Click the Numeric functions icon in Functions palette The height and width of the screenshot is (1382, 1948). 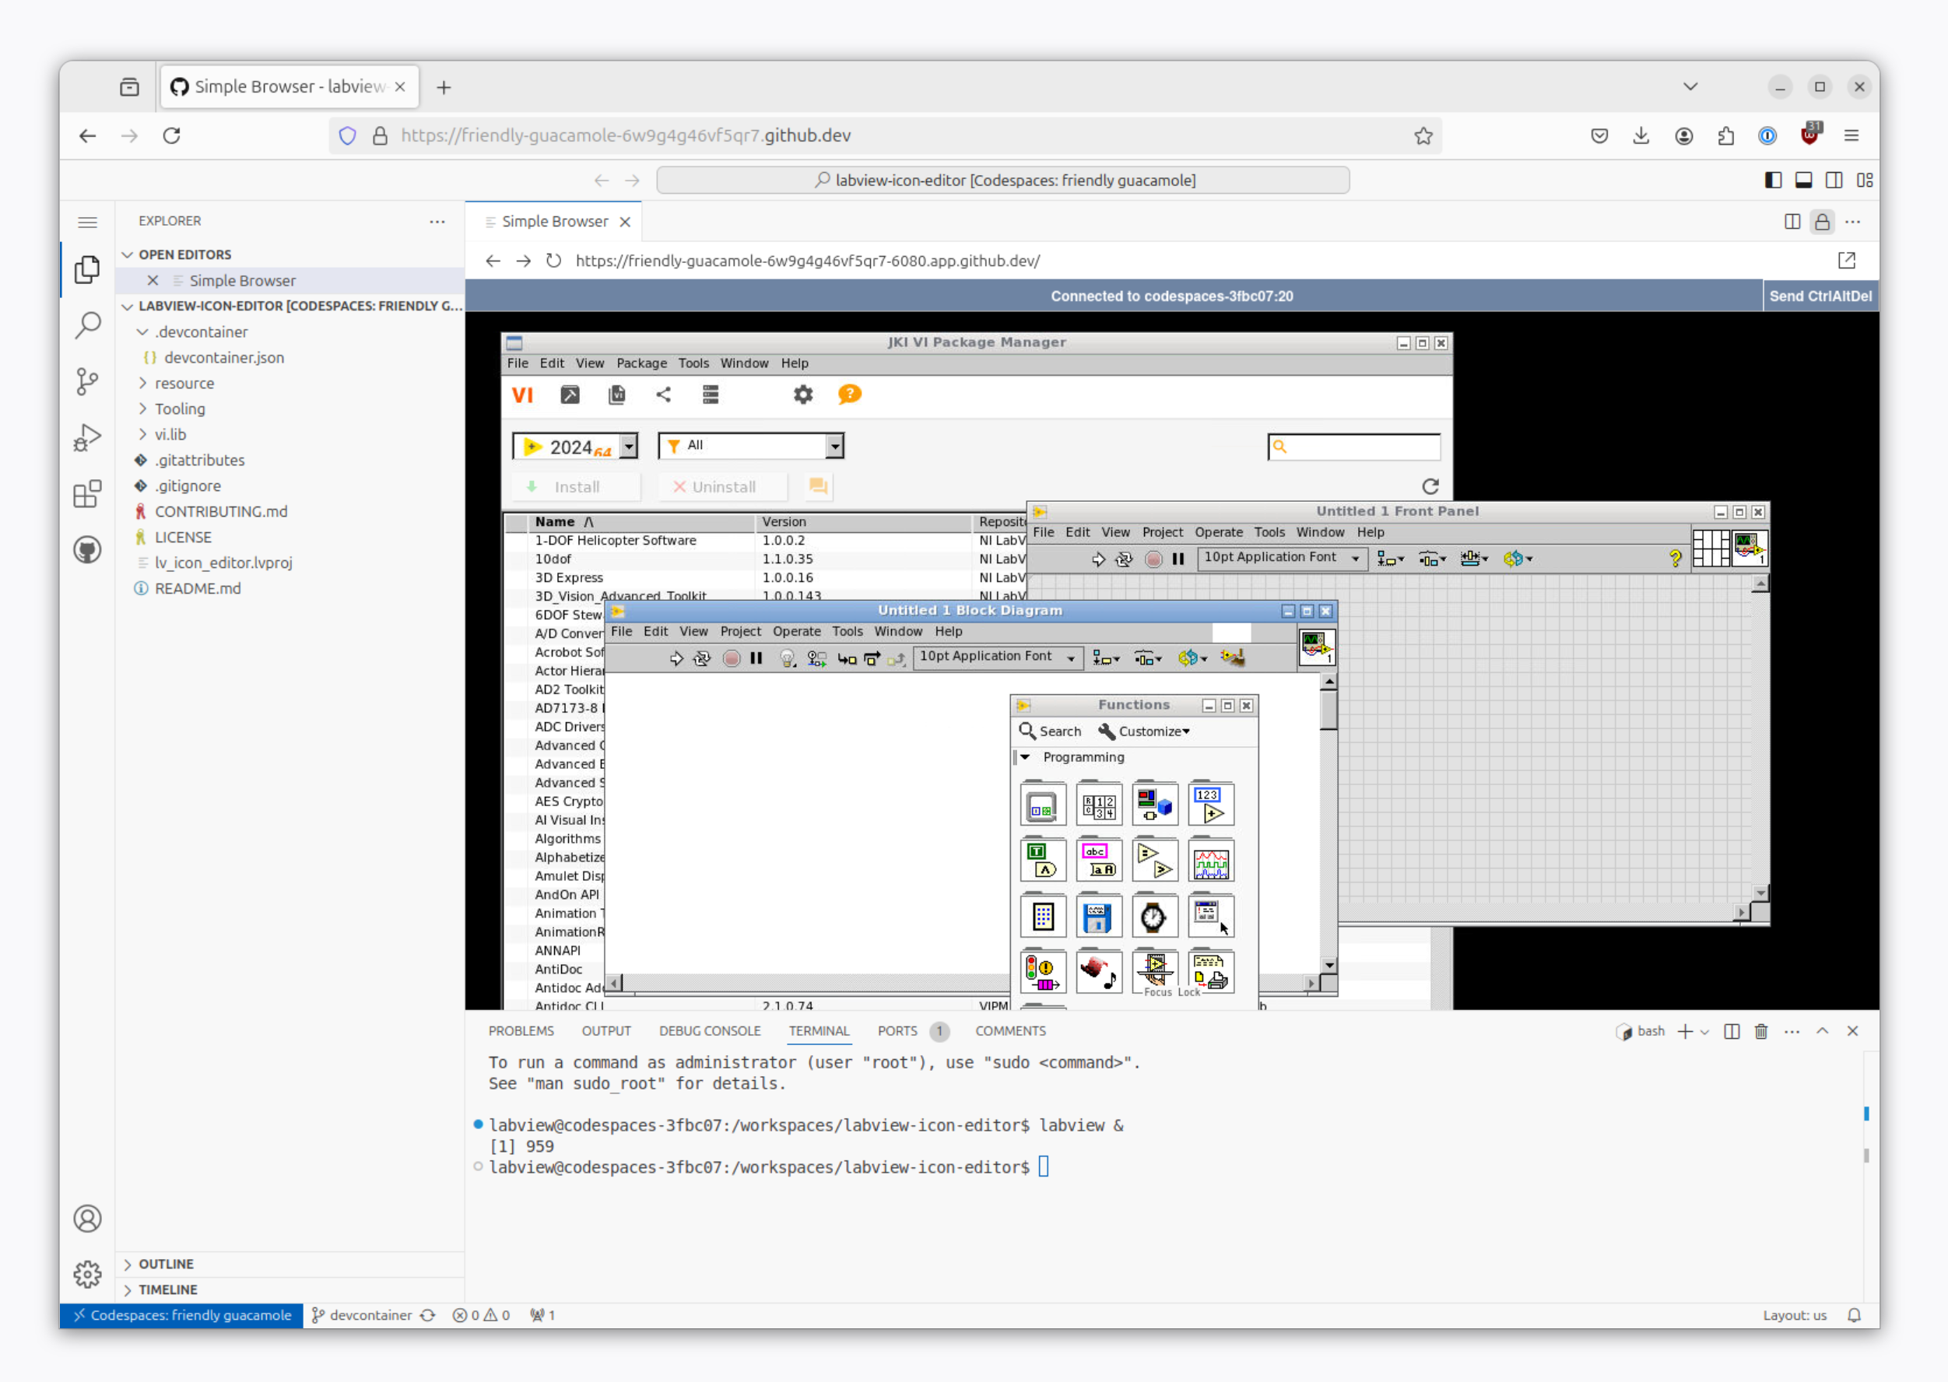[x=1210, y=805]
